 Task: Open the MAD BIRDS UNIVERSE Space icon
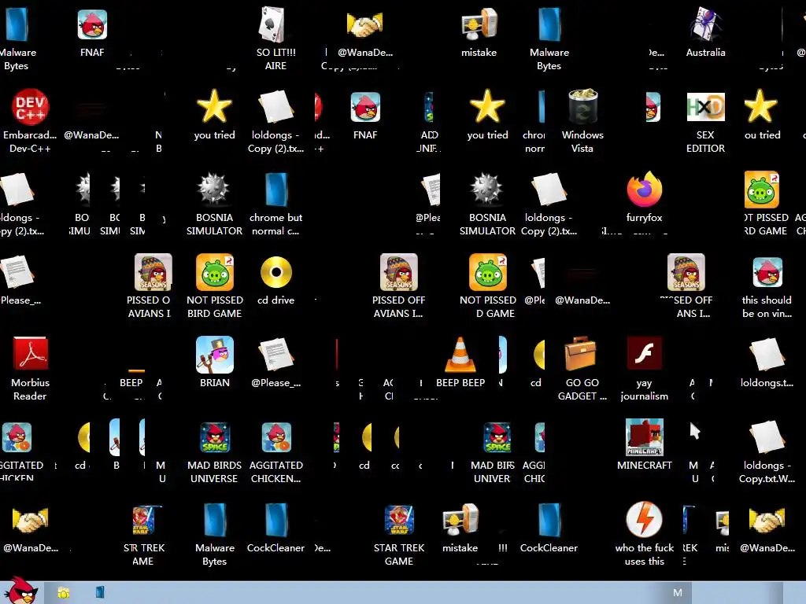215,437
